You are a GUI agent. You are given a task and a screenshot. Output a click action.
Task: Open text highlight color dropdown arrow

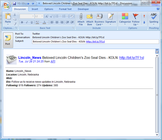(41, 22)
